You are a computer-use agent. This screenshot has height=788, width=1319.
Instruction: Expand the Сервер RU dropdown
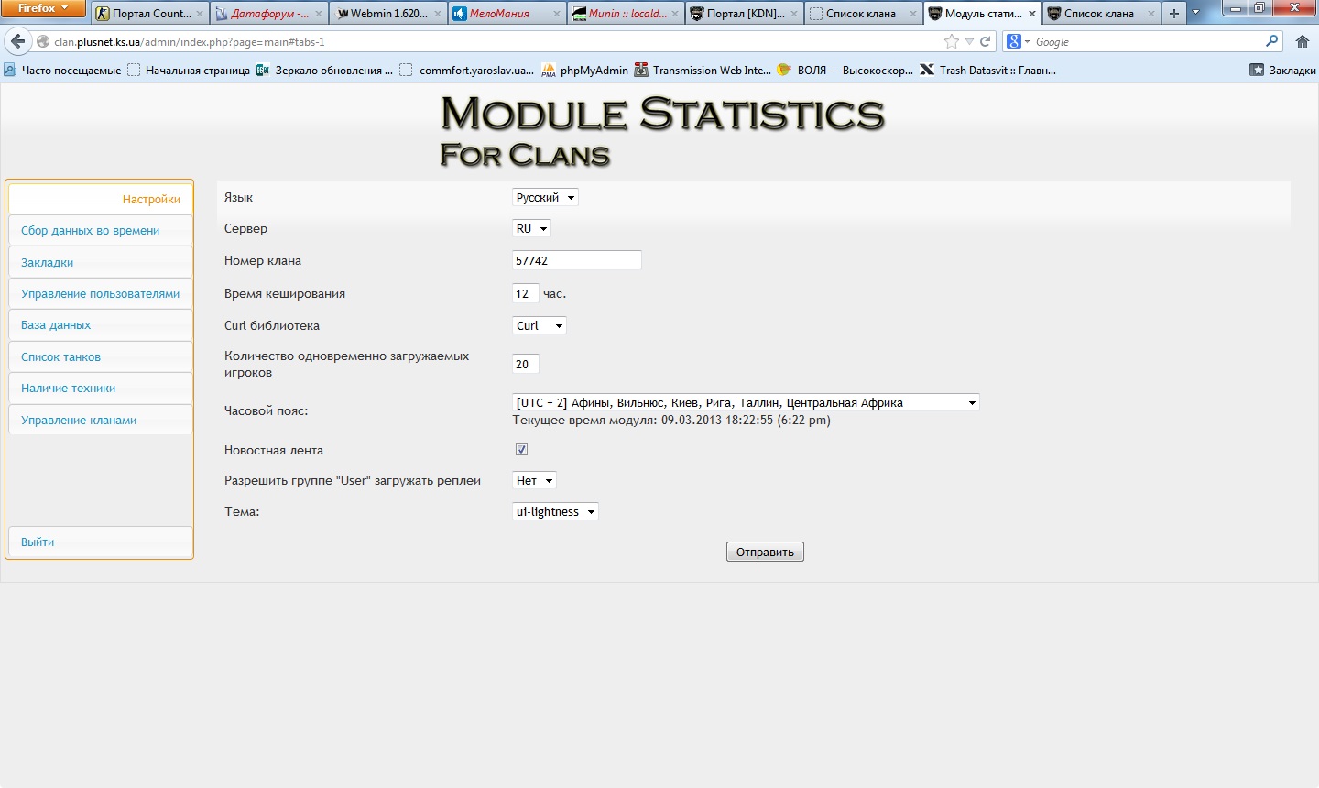531,229
